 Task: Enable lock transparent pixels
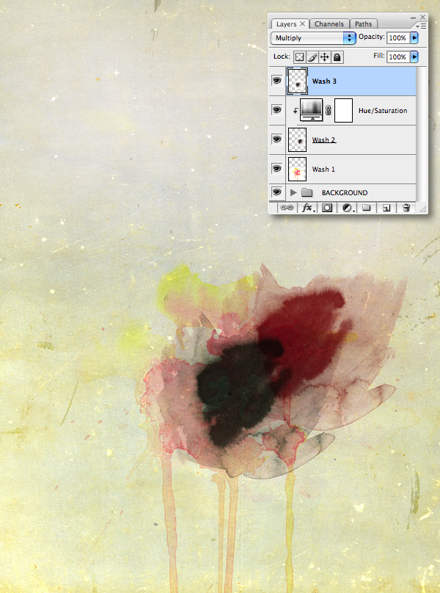(x=299, y=57)
